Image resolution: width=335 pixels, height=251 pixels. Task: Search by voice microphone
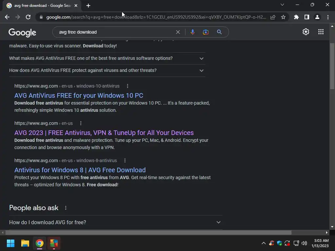[192, 32]
